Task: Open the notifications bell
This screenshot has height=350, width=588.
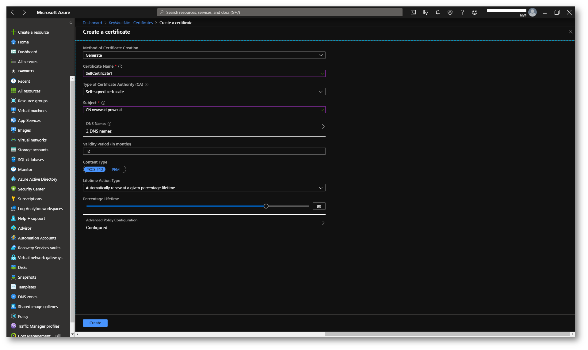Action: tap(438, 12)
